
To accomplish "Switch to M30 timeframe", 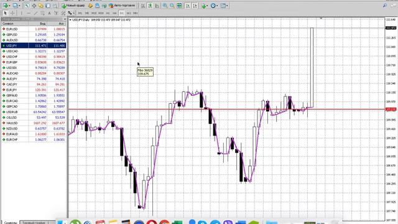I will [x=101, y=13].
